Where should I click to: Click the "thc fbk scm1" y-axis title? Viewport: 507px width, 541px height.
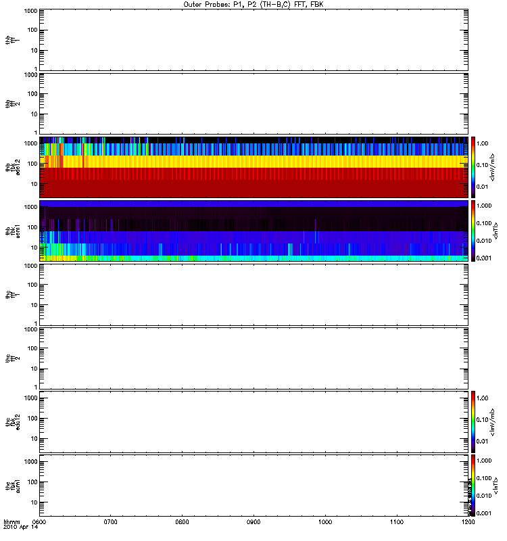[13, 486]
